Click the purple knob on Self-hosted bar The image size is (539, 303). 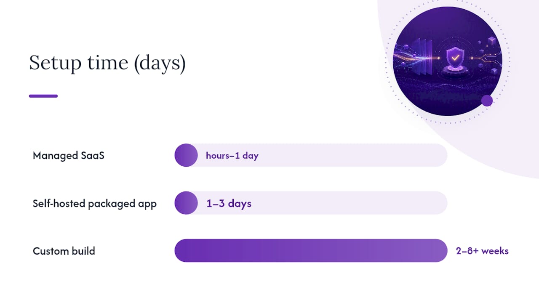pos(186,203)
